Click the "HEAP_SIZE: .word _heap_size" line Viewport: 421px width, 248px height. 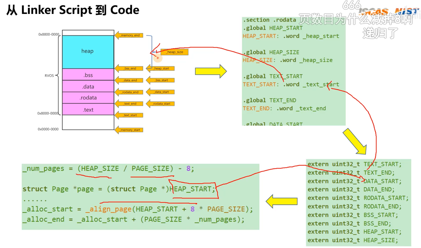[x=288, y=60]
